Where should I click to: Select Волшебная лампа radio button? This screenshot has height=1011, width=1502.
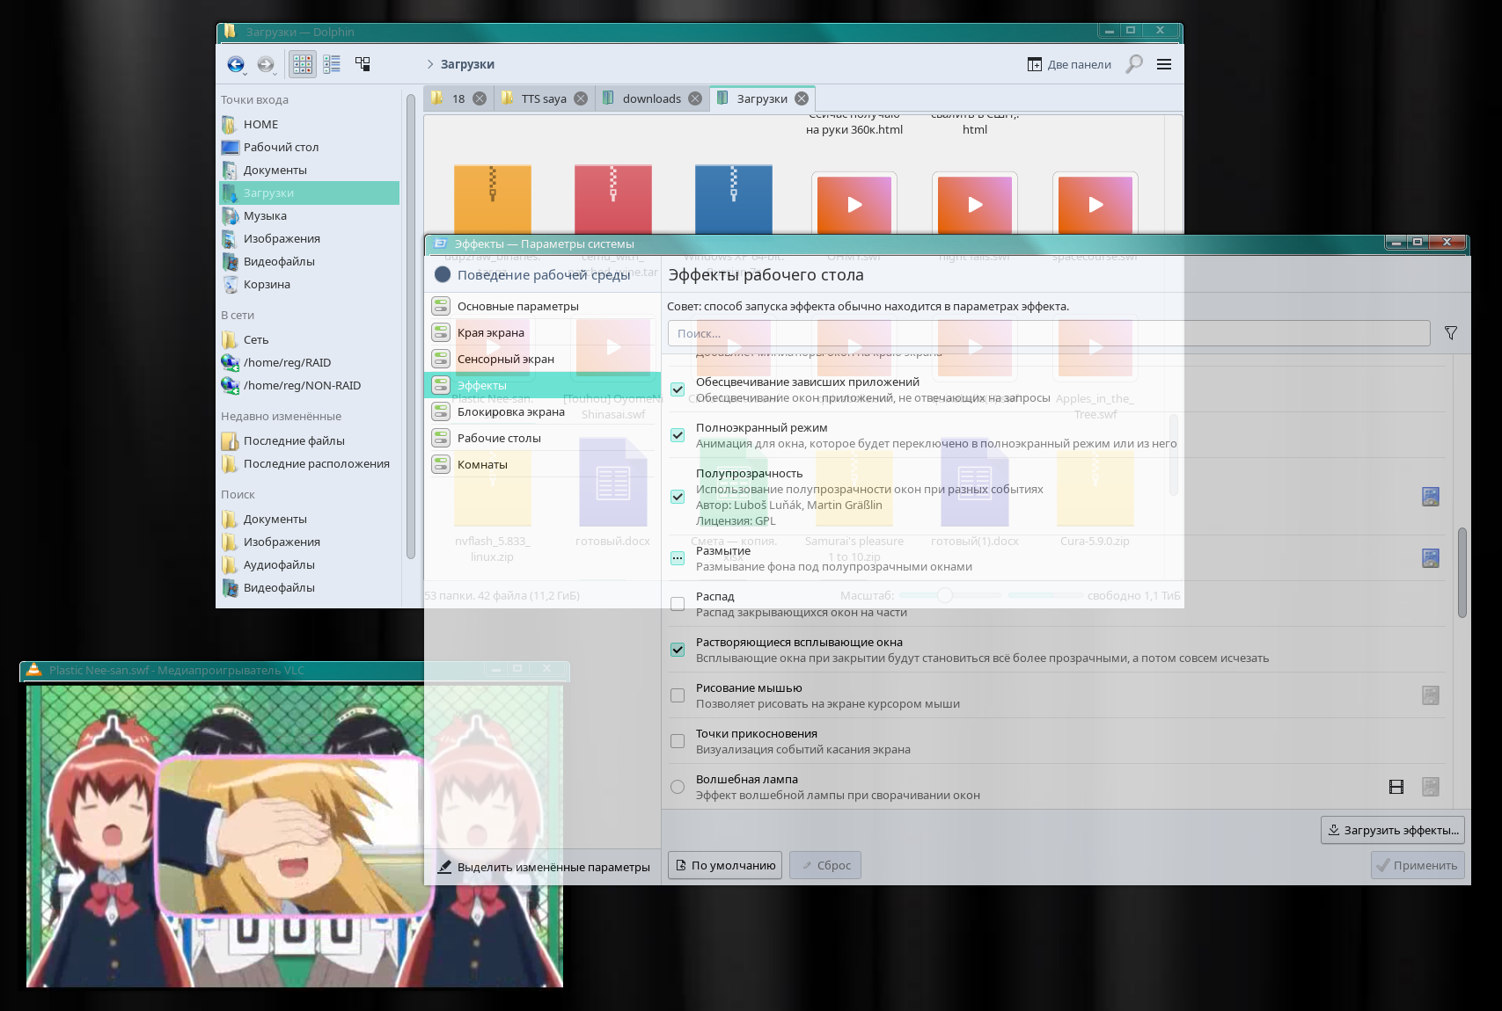pyautogui.click(x=678, y=787)
